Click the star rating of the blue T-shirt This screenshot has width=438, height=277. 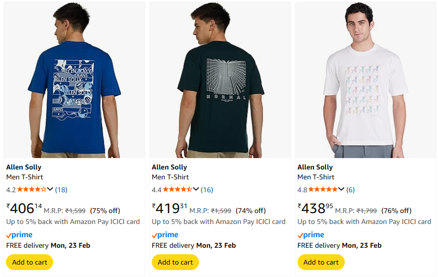click(x=32, y=189)
